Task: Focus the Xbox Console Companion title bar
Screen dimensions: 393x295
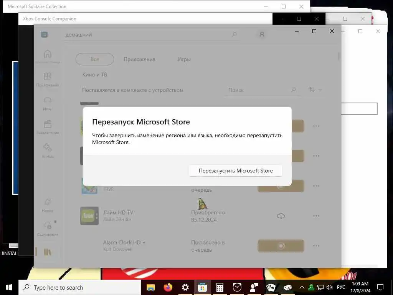Action: pyautogui.click(x=145, y=19)
